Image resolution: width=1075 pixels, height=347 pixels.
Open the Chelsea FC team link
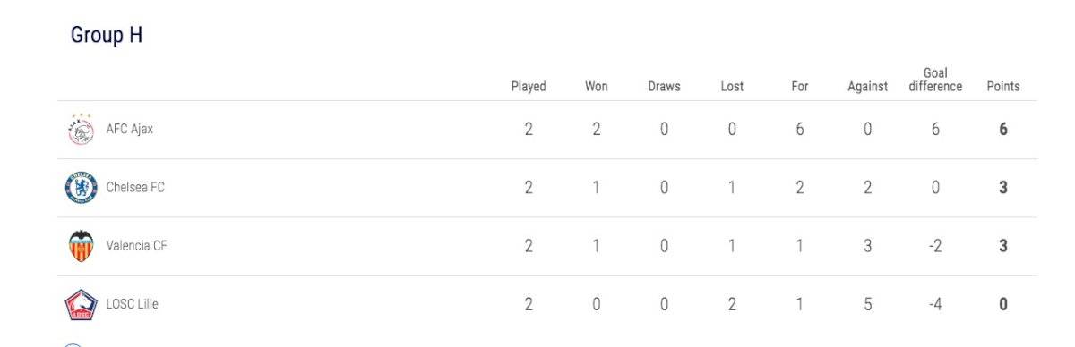(x=135, y=188)
